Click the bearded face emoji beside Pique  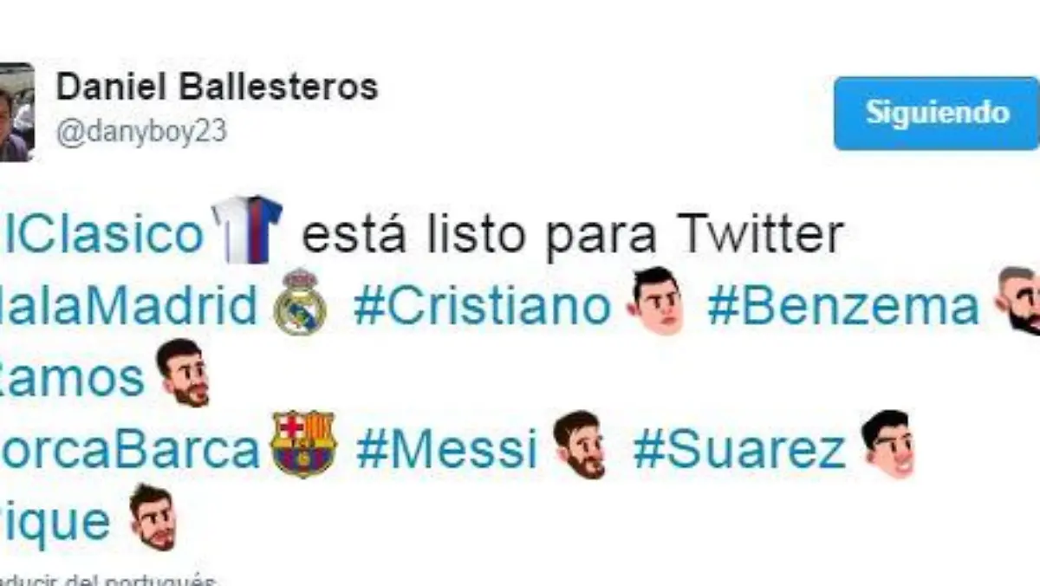pos(153,518)
